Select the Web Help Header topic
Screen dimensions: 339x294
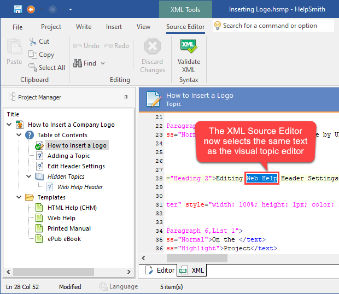coord(80,187)
